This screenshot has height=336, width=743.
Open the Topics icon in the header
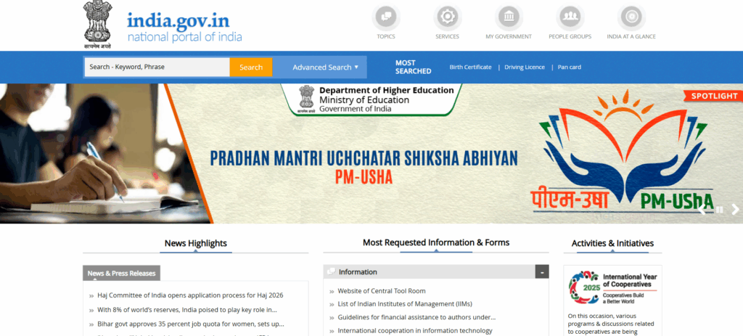(386, 17)
